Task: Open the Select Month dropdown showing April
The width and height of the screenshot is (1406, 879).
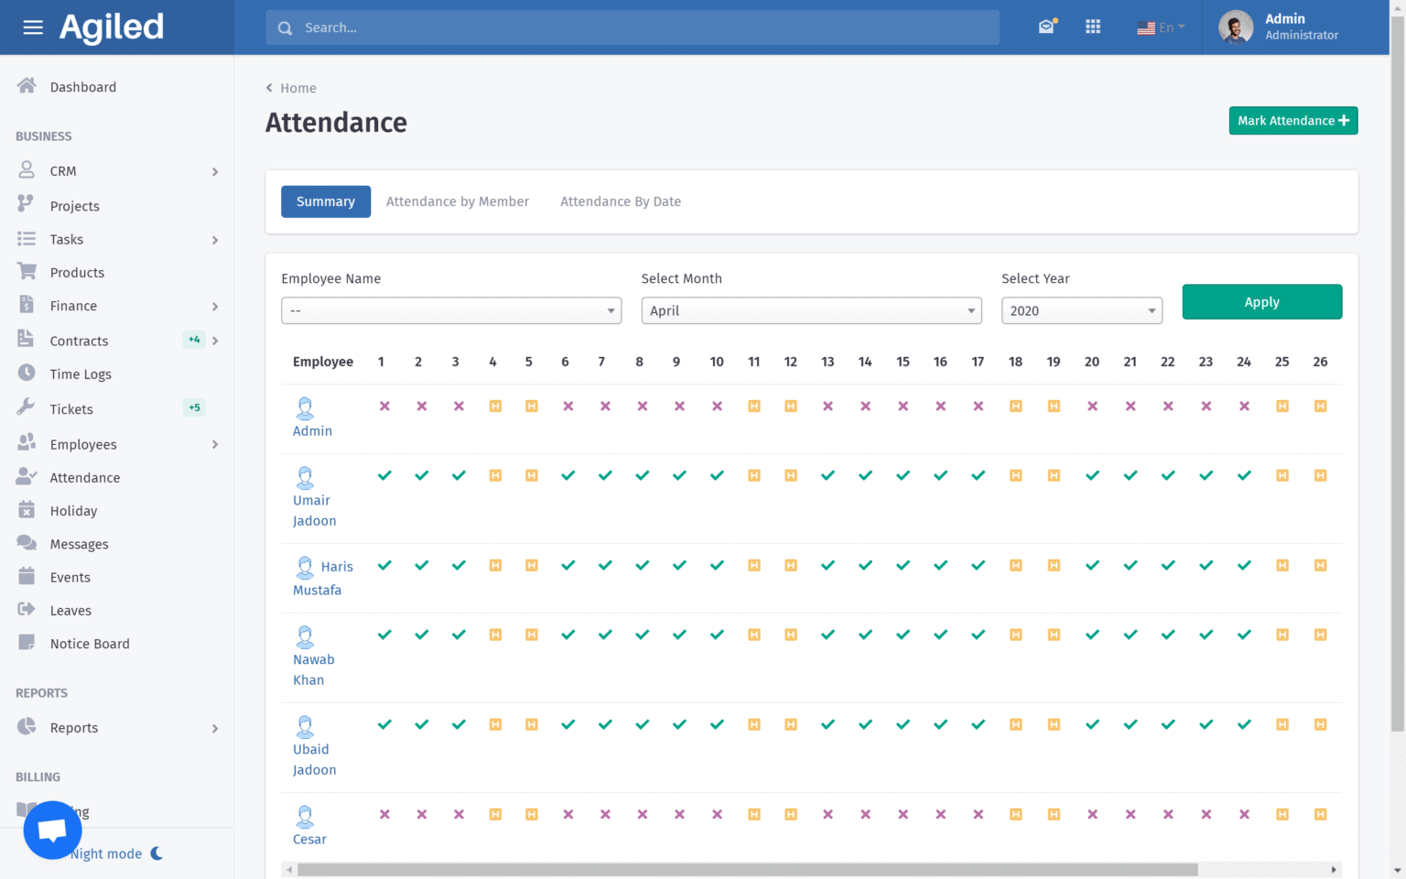Action: click(x=811, y=310)
